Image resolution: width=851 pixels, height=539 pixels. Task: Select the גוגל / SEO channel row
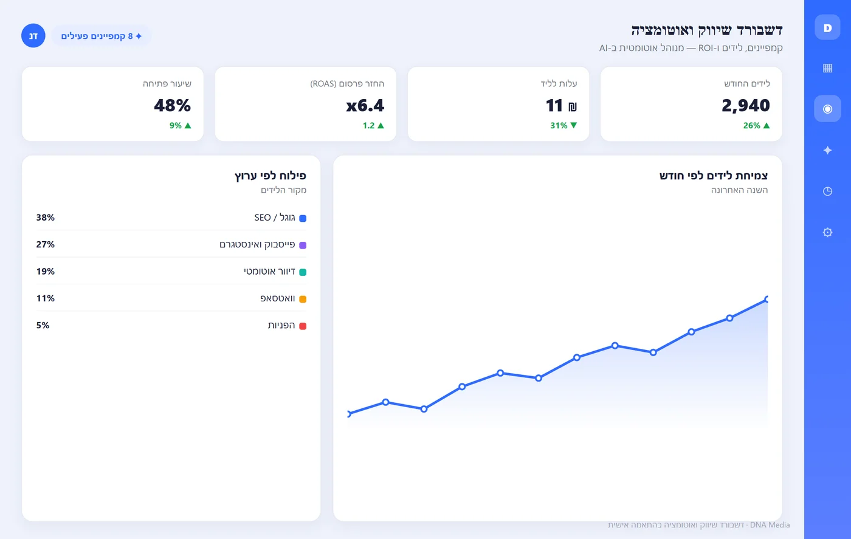pyautogui.click(x=171, y=218)
